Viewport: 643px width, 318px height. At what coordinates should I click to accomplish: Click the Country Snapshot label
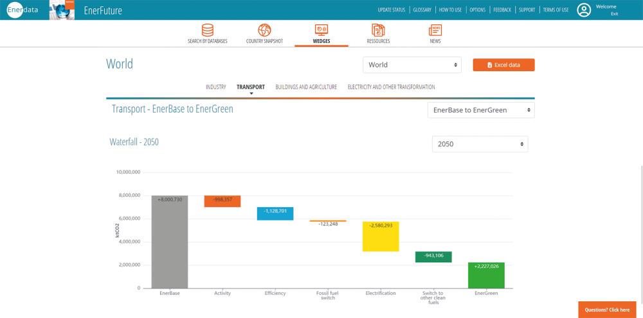(264, 41)
